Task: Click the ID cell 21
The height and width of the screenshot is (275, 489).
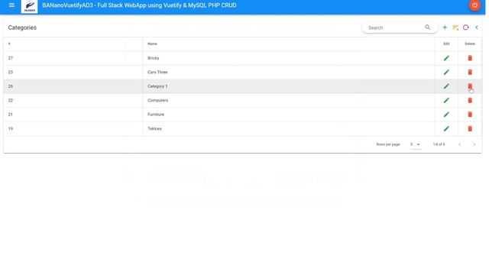Action: pos(73,115)
